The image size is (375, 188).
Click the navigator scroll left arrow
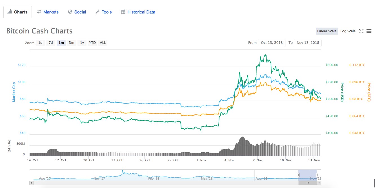pyautogui.click(x=31, y=183)
